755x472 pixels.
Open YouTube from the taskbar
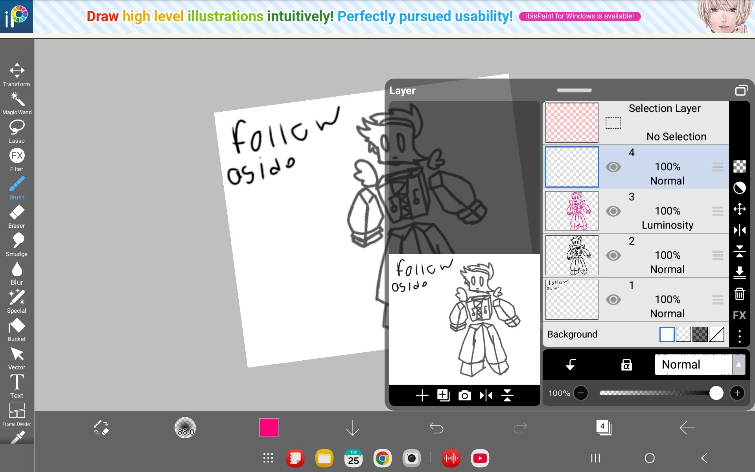(x=480, y=458)
